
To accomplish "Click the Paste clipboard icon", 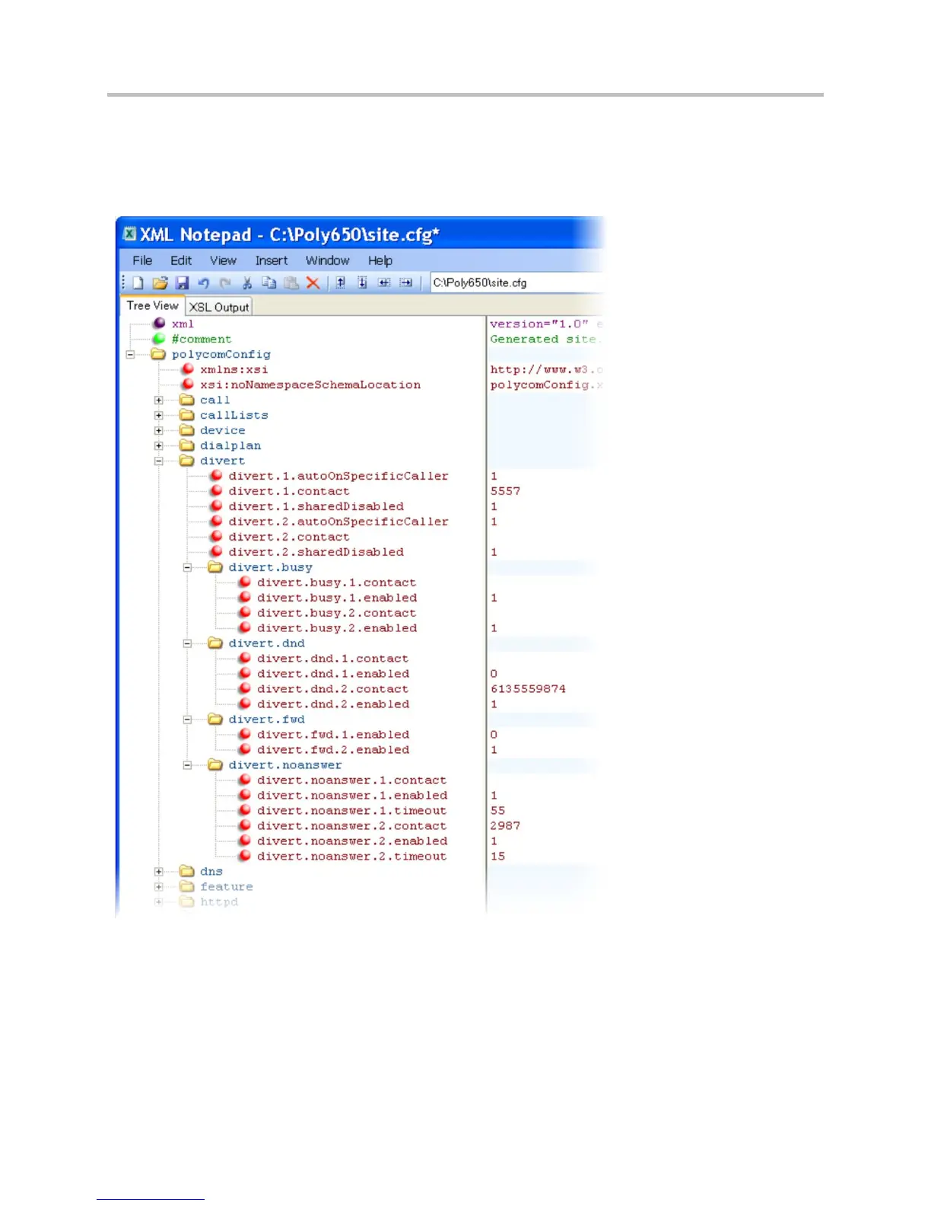I will [291, 282].
